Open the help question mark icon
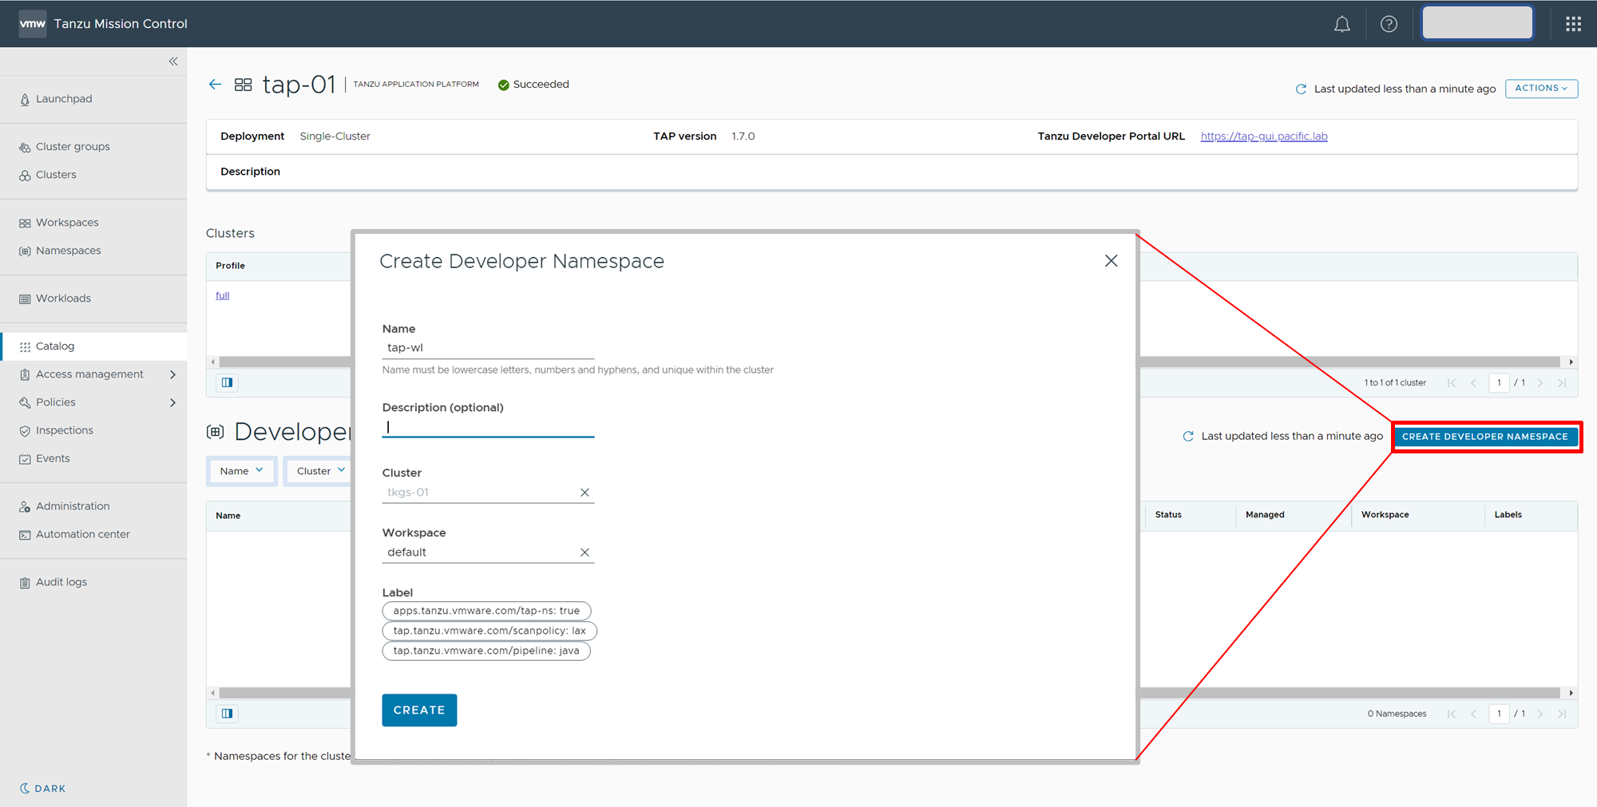Screen dimensions: 1597x807 (x=1389, y=24)
